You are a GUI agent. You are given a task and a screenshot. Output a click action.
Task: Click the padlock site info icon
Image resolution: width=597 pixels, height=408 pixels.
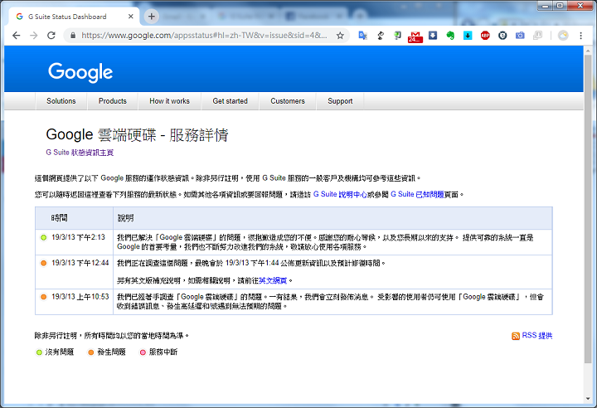click(72, 36)
